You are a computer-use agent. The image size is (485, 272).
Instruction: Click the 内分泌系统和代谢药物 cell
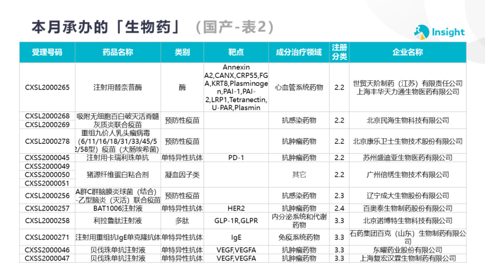[299, 221]
